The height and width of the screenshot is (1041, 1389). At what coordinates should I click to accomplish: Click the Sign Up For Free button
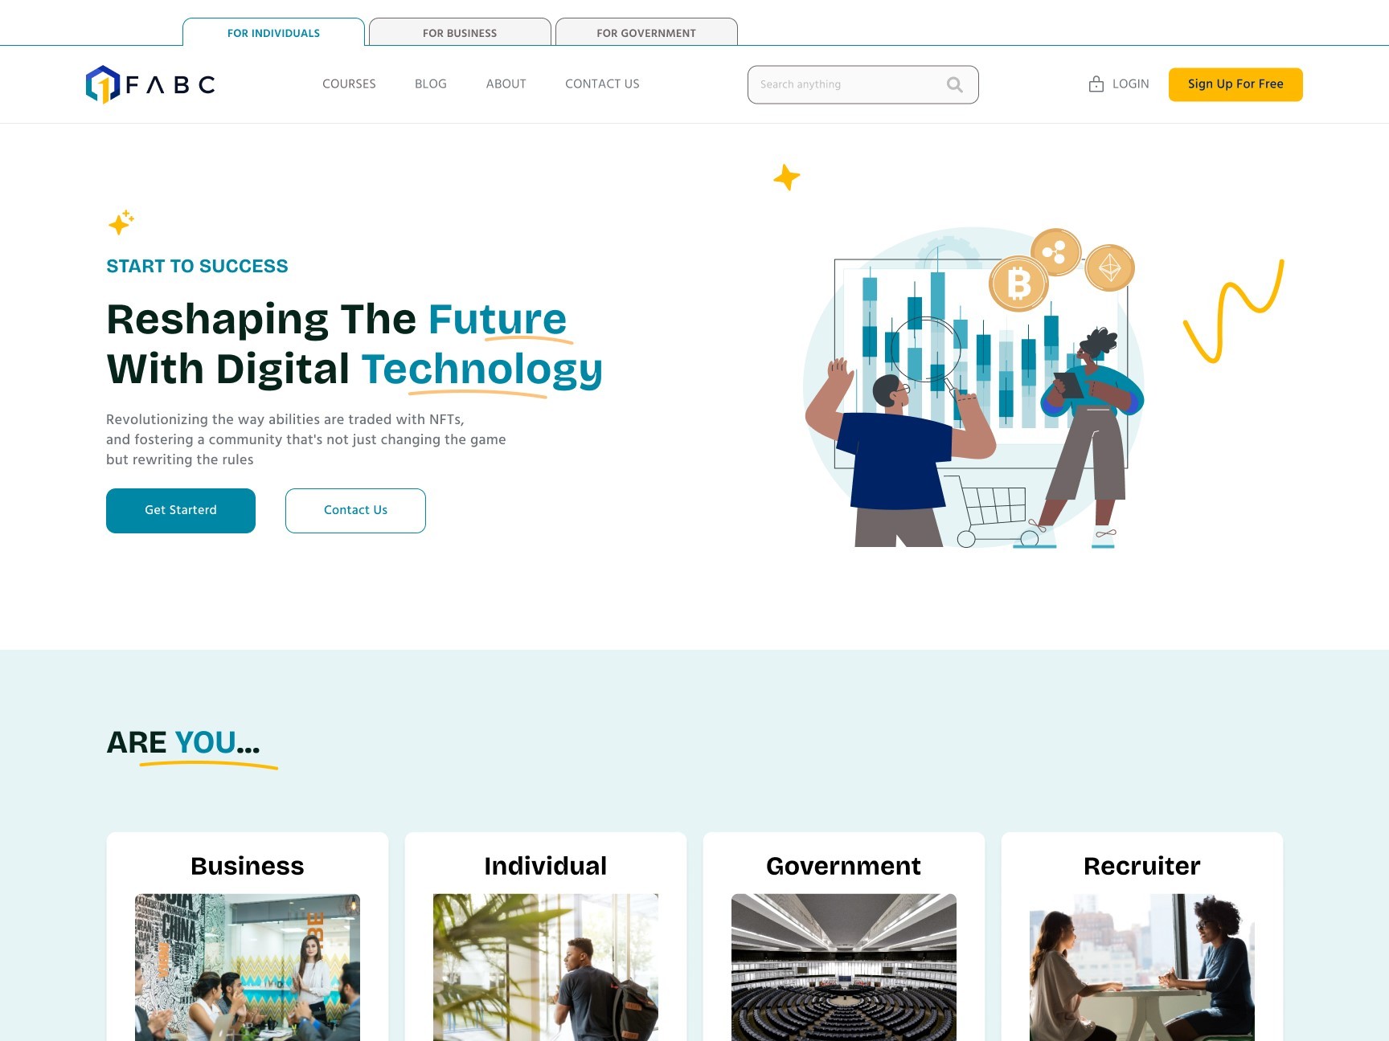click(1235, 84)
